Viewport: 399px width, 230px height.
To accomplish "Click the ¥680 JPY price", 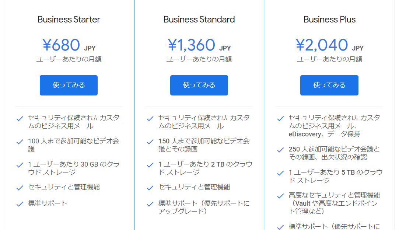I will 69,45.
